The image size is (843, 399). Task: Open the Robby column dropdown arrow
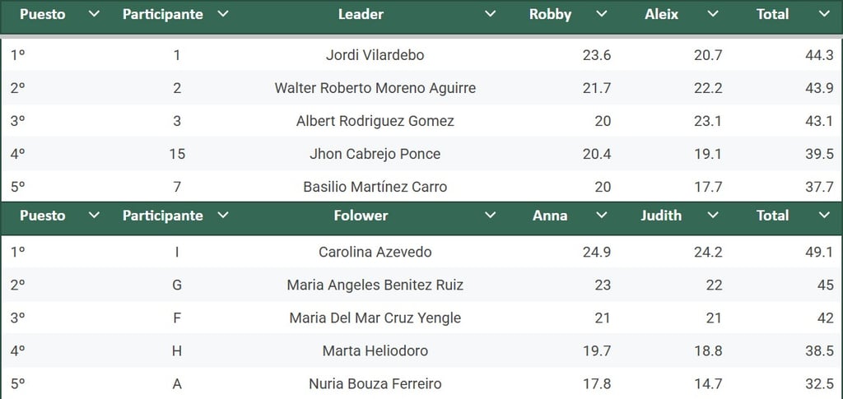click(x=602, y=14)
